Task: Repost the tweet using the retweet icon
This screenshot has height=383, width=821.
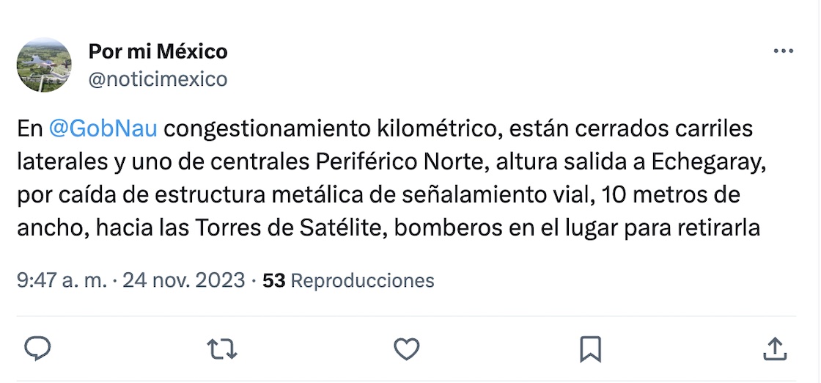Action: coord(222,349)
